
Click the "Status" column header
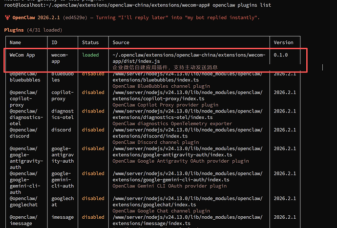point(90,42)
